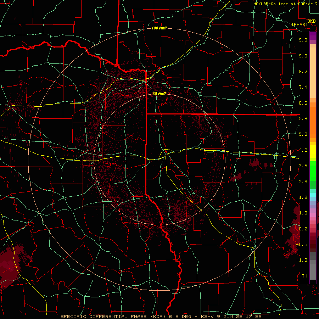Click the 0.2 scale value

coord(303,229)
